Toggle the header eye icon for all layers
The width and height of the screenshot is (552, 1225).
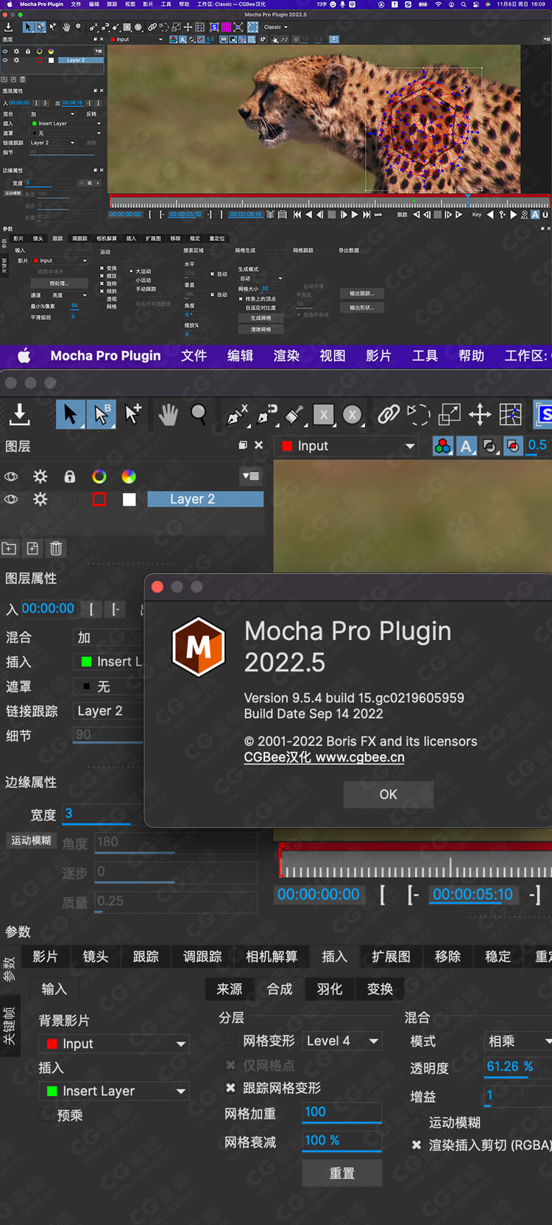(11, 476)
